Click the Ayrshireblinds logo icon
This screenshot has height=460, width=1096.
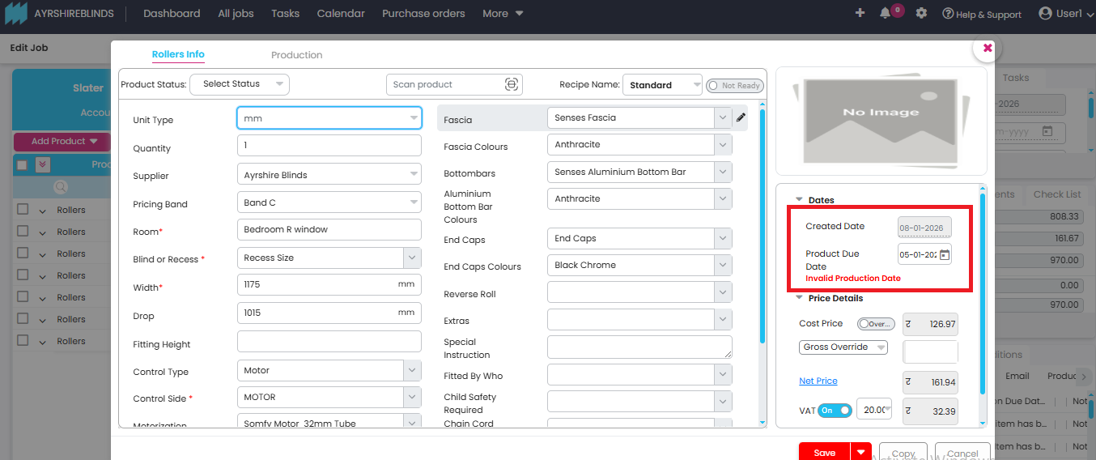click(x=16, y=14)
